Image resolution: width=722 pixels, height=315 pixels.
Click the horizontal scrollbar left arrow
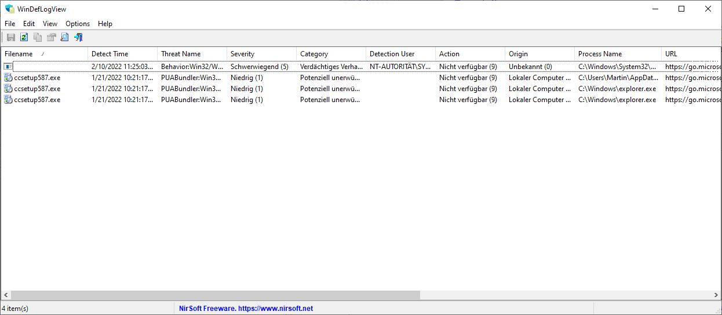(x=6, y=295)
